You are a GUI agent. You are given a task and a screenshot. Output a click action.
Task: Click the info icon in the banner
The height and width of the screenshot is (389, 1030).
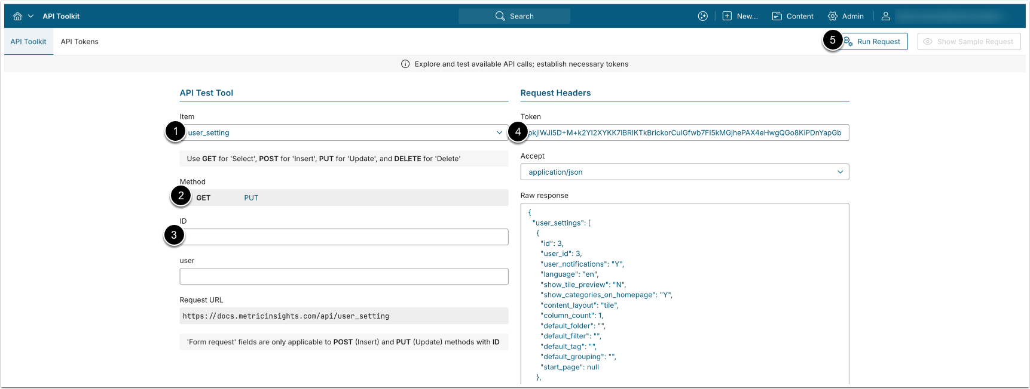coord(405,64)
